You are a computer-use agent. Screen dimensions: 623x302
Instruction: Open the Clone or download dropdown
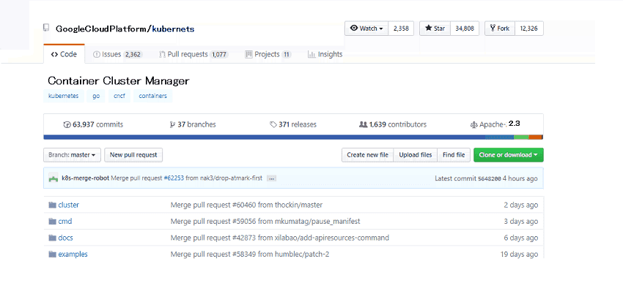point(509,155)
